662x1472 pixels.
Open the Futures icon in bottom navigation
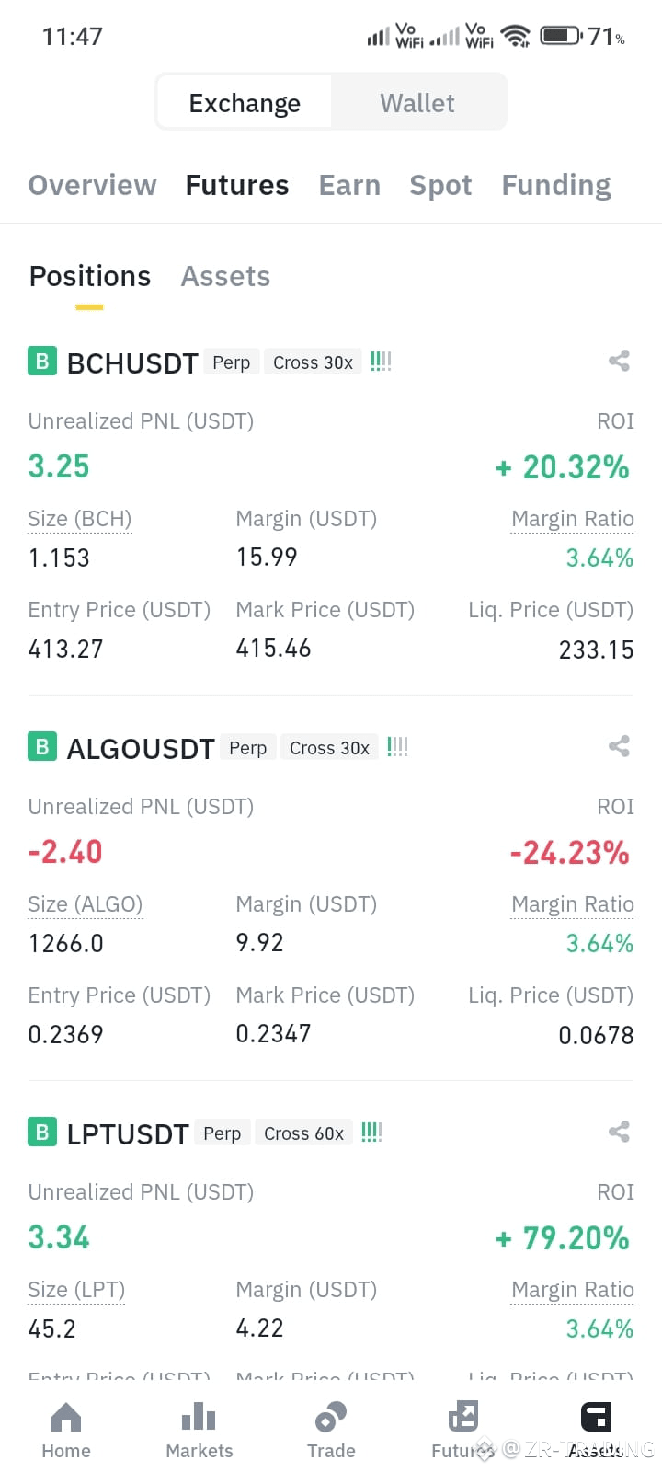click(463, 1417)
